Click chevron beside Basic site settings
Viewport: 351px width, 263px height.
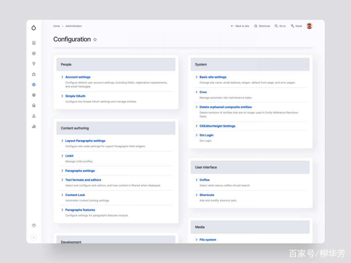[197, 77]
